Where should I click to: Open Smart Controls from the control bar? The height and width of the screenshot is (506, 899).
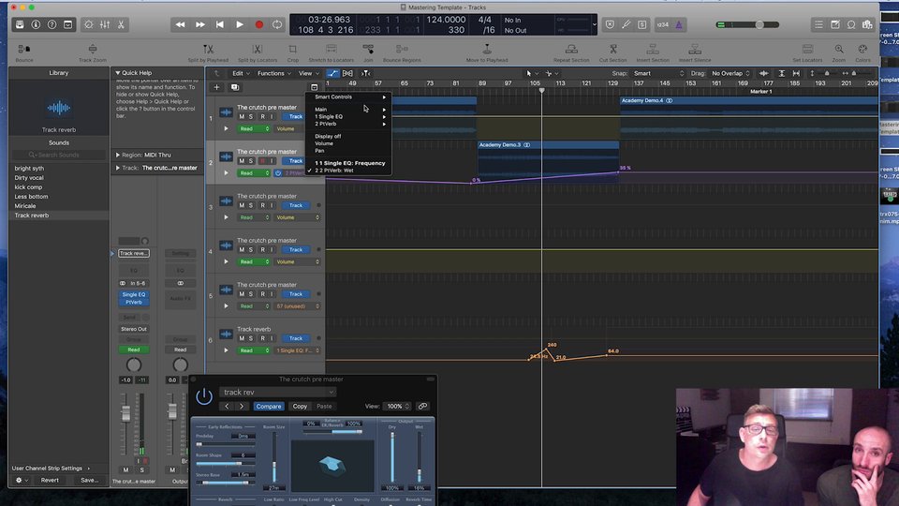89,24
